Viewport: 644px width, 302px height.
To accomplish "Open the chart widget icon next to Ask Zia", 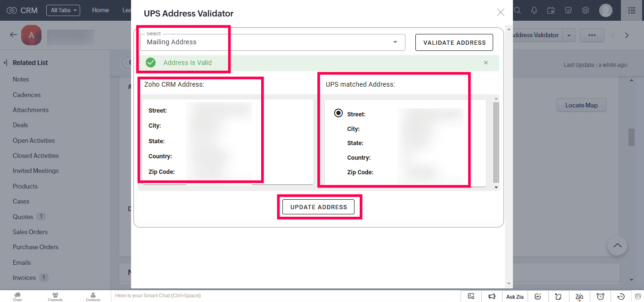I will coord(538,296).
